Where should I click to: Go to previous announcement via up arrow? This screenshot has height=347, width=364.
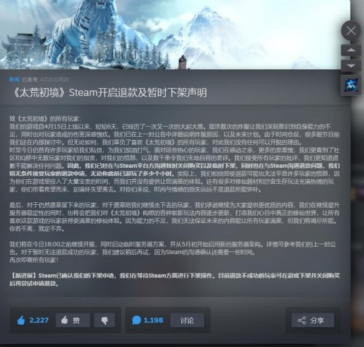coord(351,50)
